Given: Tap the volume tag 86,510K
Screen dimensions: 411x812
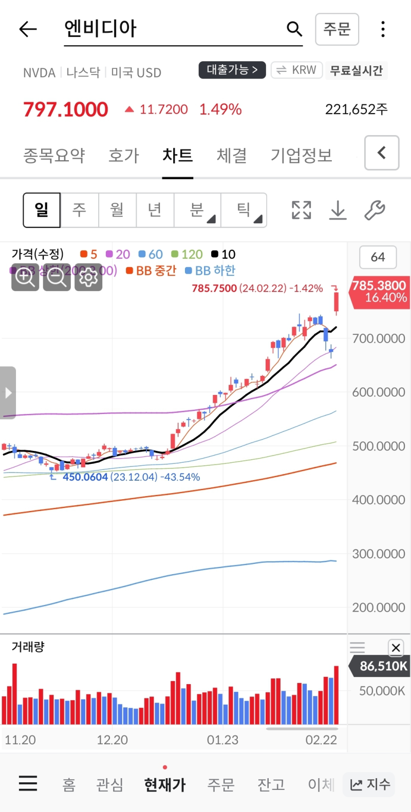Looking at the screenshot, I should click(380, 666).
